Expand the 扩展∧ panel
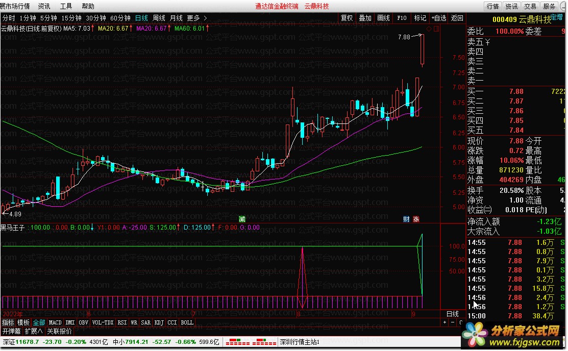Image resolution: width=568 pixels, height=351 pixels. point(33,332)
